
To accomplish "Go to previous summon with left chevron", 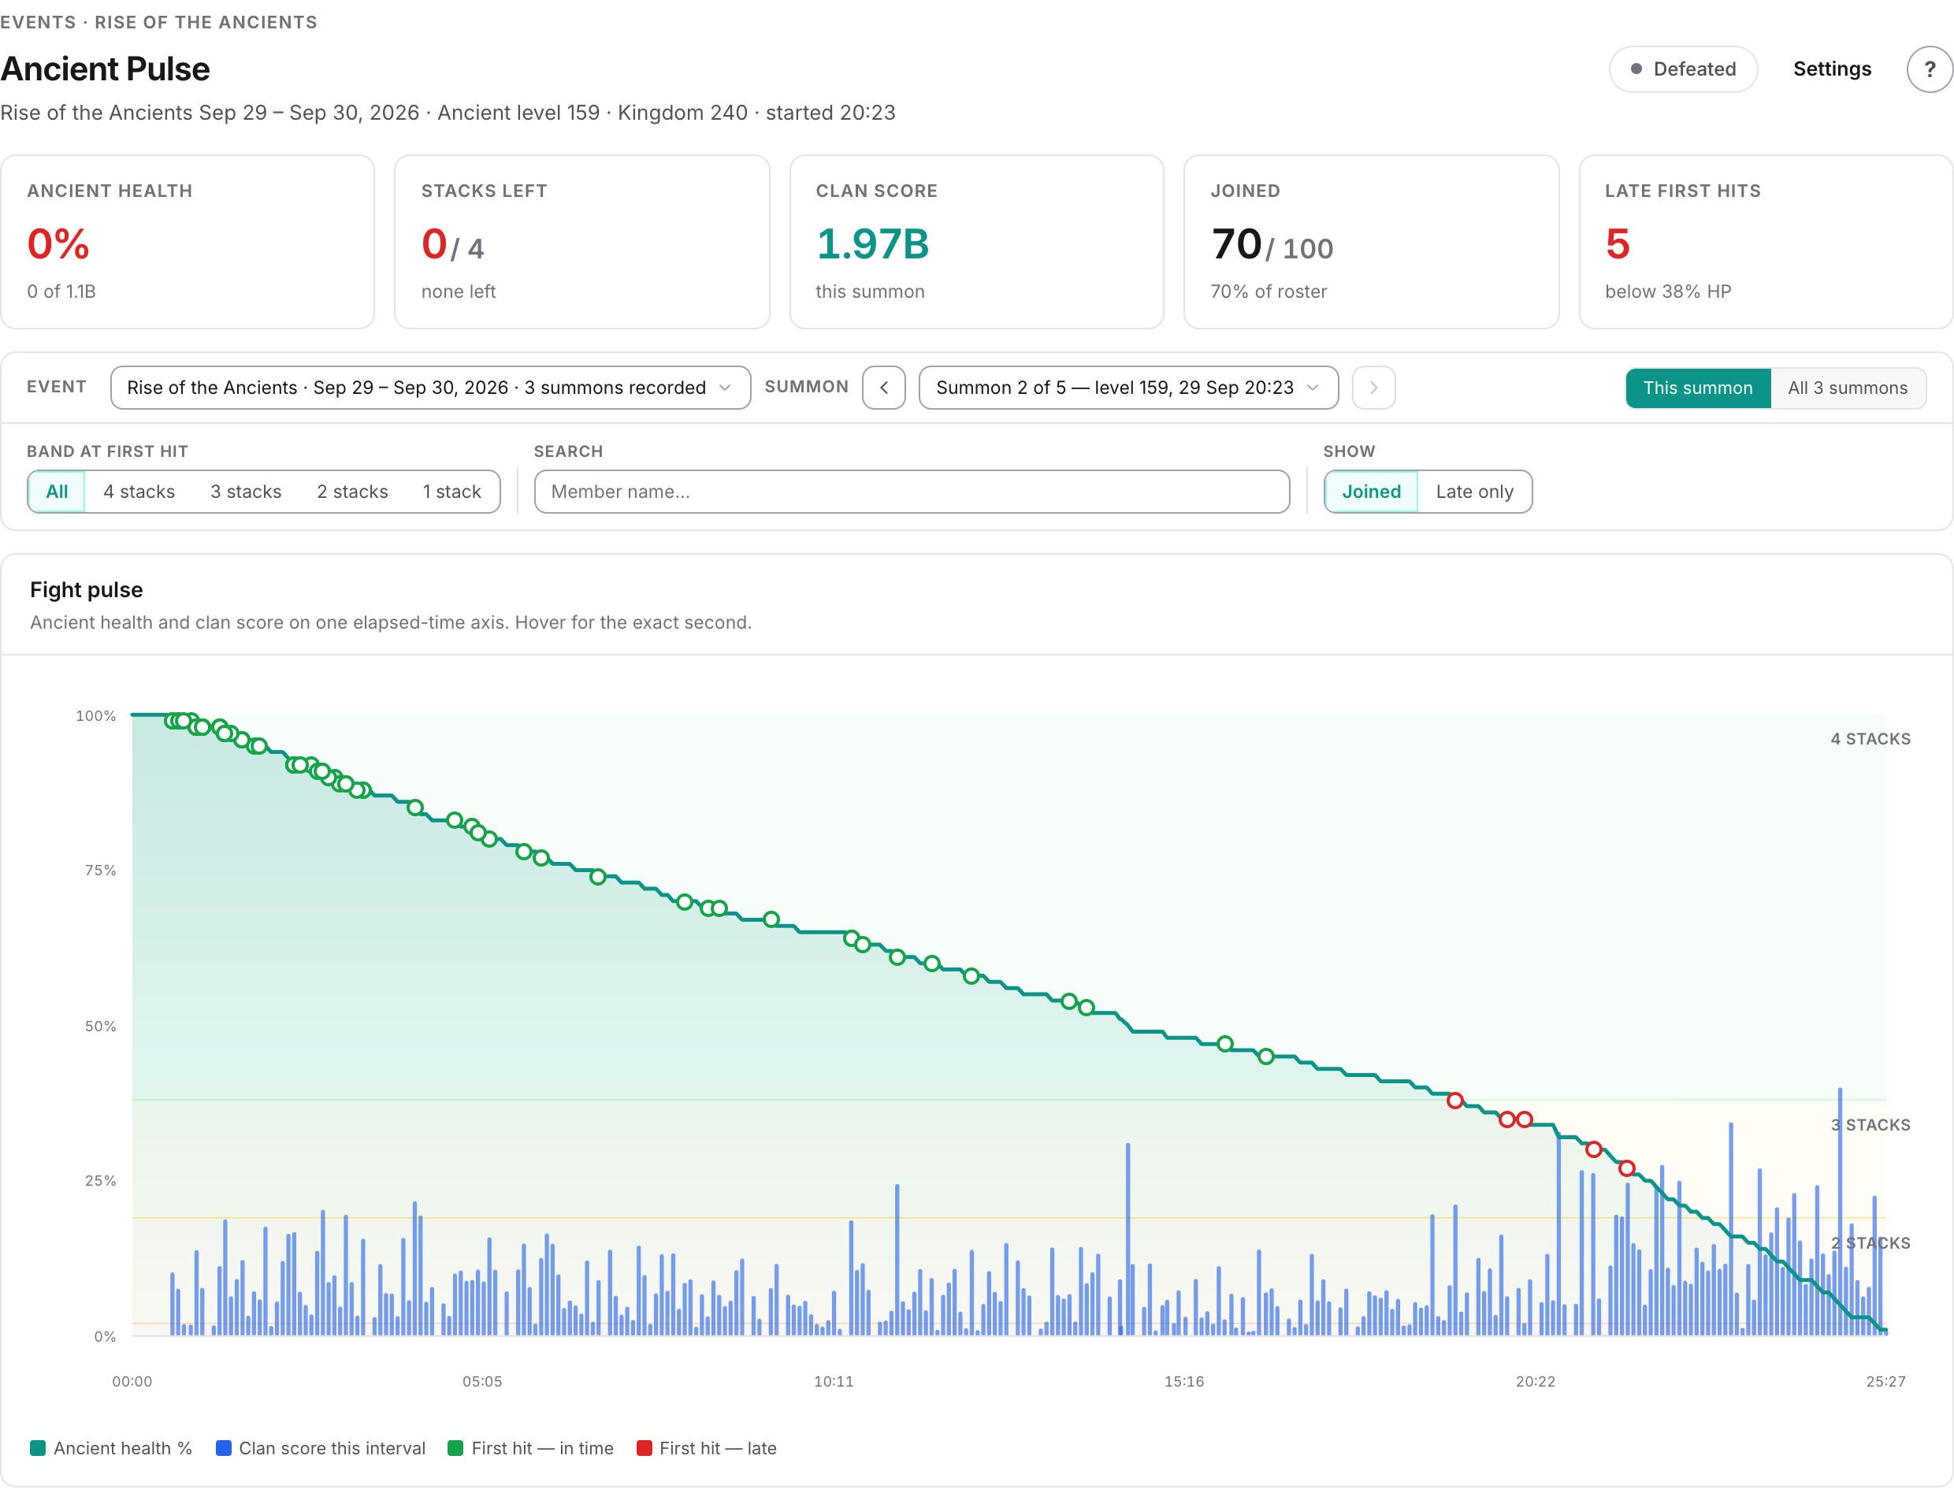I will [883, 388].
